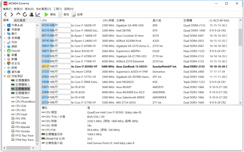Start the benchmark with green play button

(x=46, y=15)
